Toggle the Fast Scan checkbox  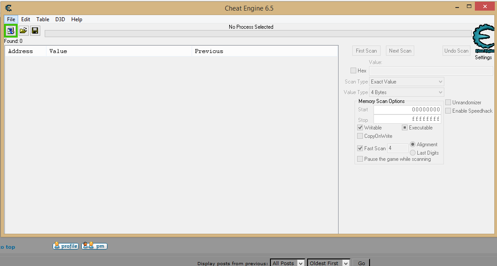tap(360, 148)
